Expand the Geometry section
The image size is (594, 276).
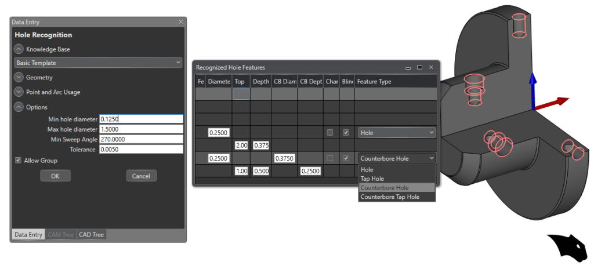(19, 77)
